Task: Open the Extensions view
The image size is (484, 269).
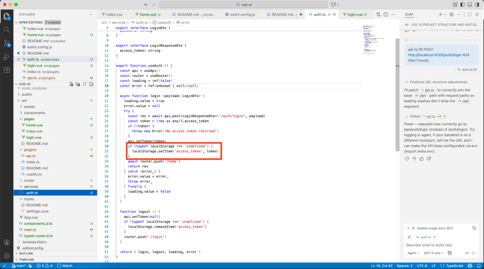Action: coord(7,70)
